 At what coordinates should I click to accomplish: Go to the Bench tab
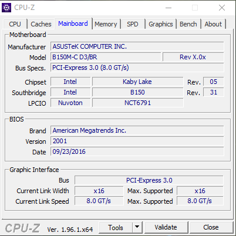pyautogui.click(x=188, y=24)
